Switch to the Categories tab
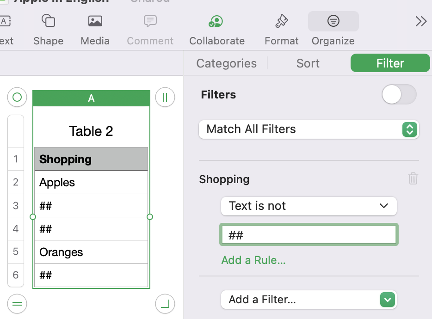432x319 pixels. pos(226,63)
